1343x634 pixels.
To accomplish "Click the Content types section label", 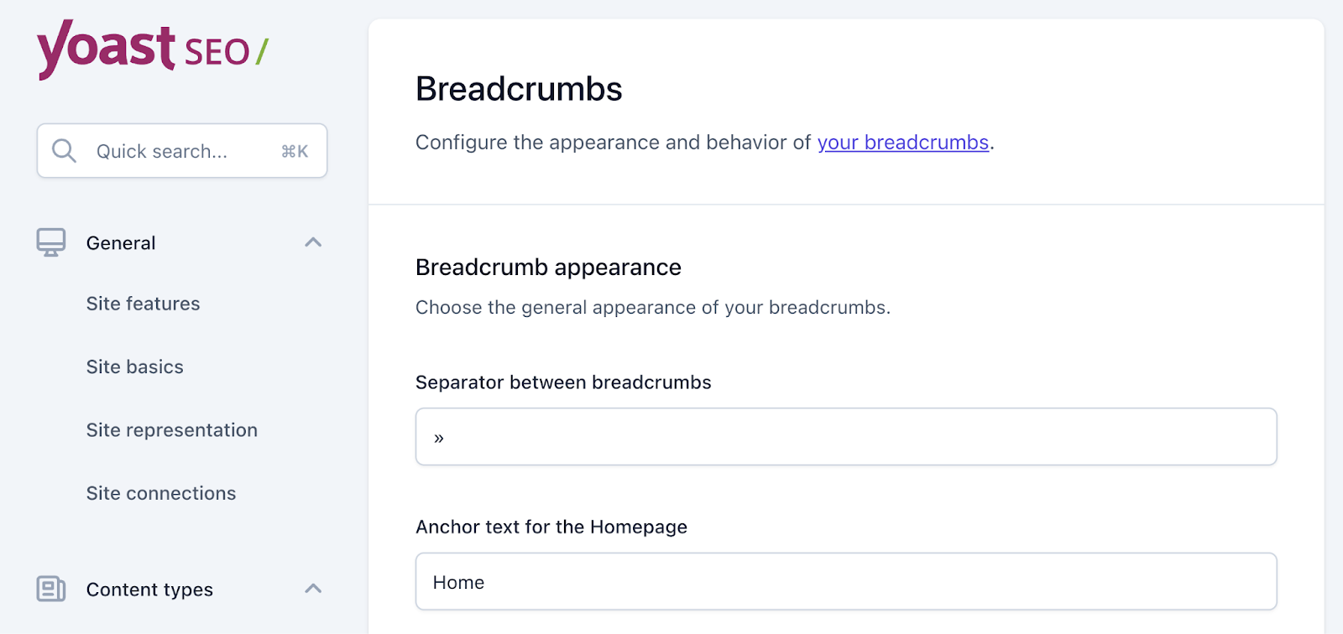I will click(x=149, y=590).
